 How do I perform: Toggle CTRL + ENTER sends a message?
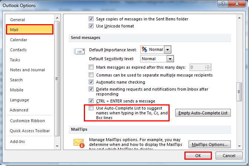91,101
